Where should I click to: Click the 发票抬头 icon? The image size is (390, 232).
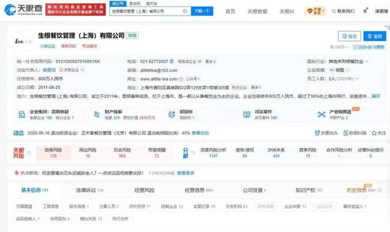point(317,133)
